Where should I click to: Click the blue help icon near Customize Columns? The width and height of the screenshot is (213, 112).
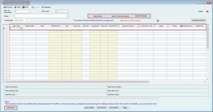(158, 21)
